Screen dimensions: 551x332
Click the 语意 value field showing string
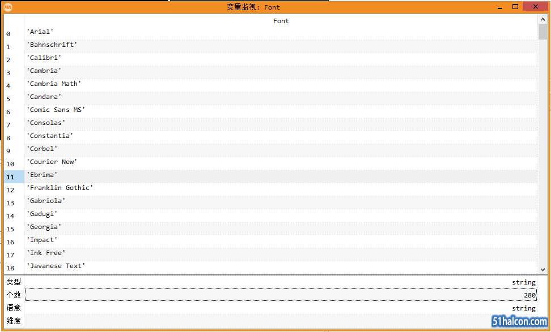281,308
